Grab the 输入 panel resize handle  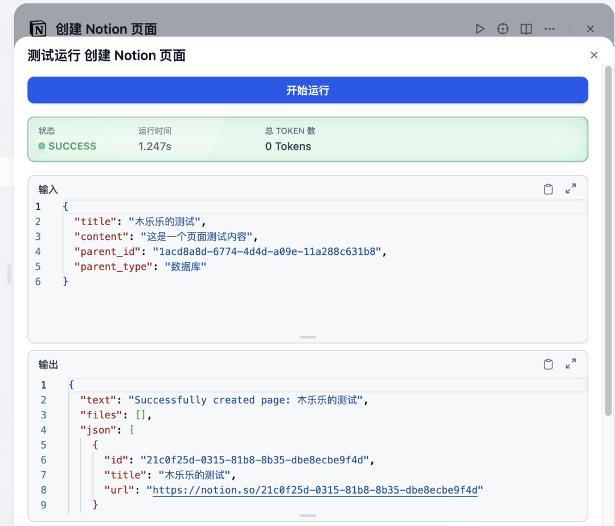(x=308, y=337)
